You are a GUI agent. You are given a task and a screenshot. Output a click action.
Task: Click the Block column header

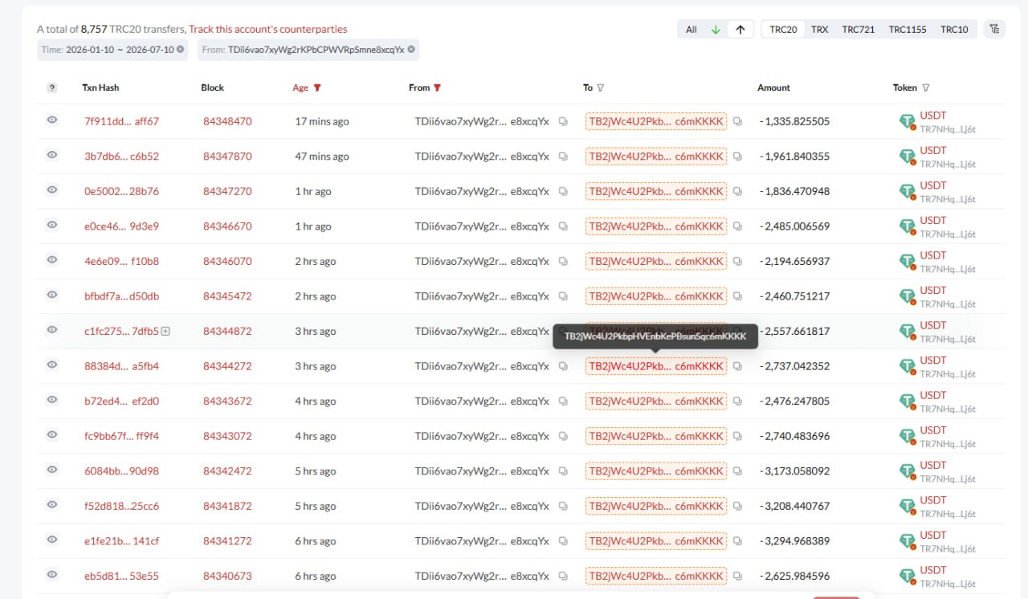pyautogui.click(x=213, y=88)
